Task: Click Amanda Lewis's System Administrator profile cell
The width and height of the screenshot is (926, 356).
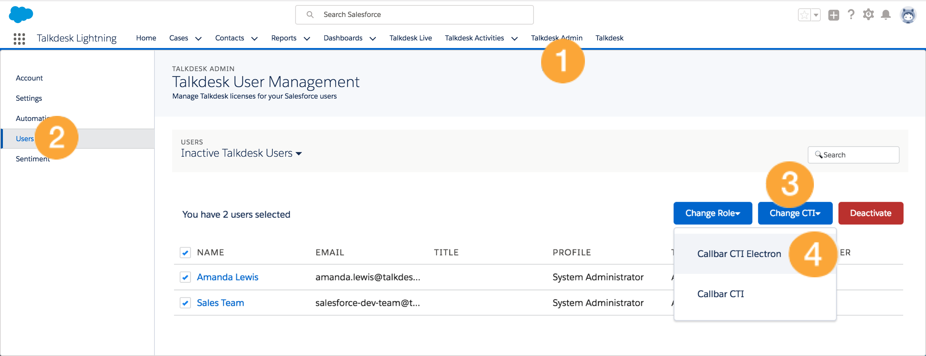Action: [x=598, y=277]
